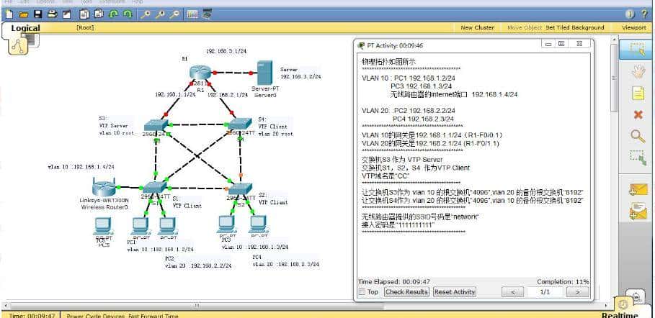Image resolution: width=655 pixels, height=318 pixels.
Task: Pick the Add Simple PDU envelope
Action: click(637, 190)
